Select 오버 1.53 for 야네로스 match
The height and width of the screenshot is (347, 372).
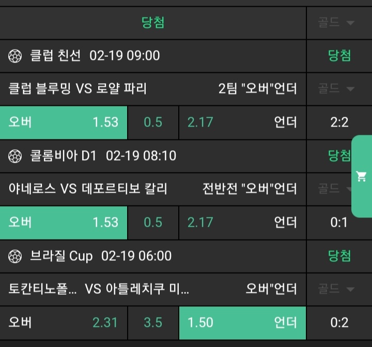[x=64, y=222]
